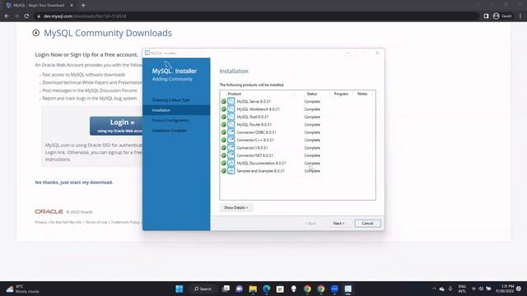Change the ENG INTL input language
Image resolution: width=527 pixels, height=296 pixels.
click(462, 289)
